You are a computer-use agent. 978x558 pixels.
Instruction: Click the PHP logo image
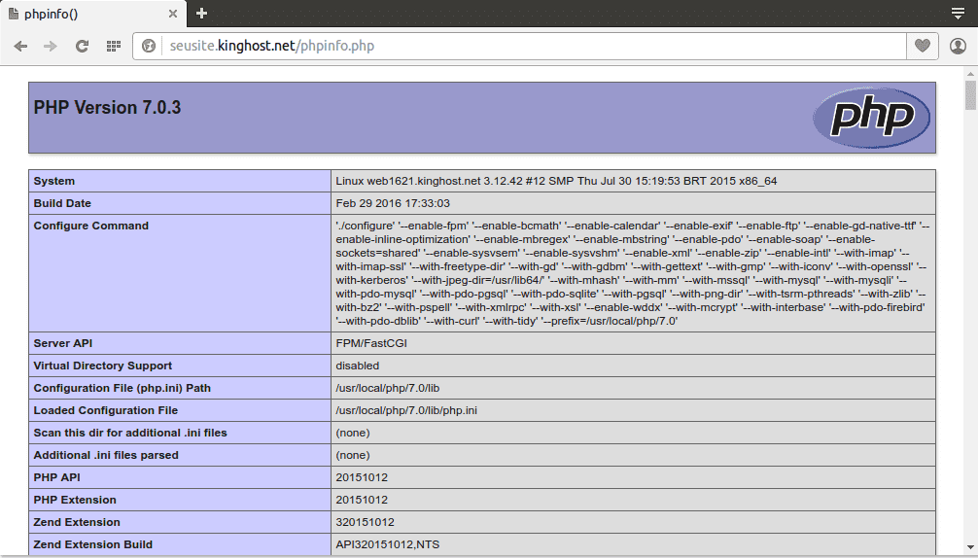[871, 118]
